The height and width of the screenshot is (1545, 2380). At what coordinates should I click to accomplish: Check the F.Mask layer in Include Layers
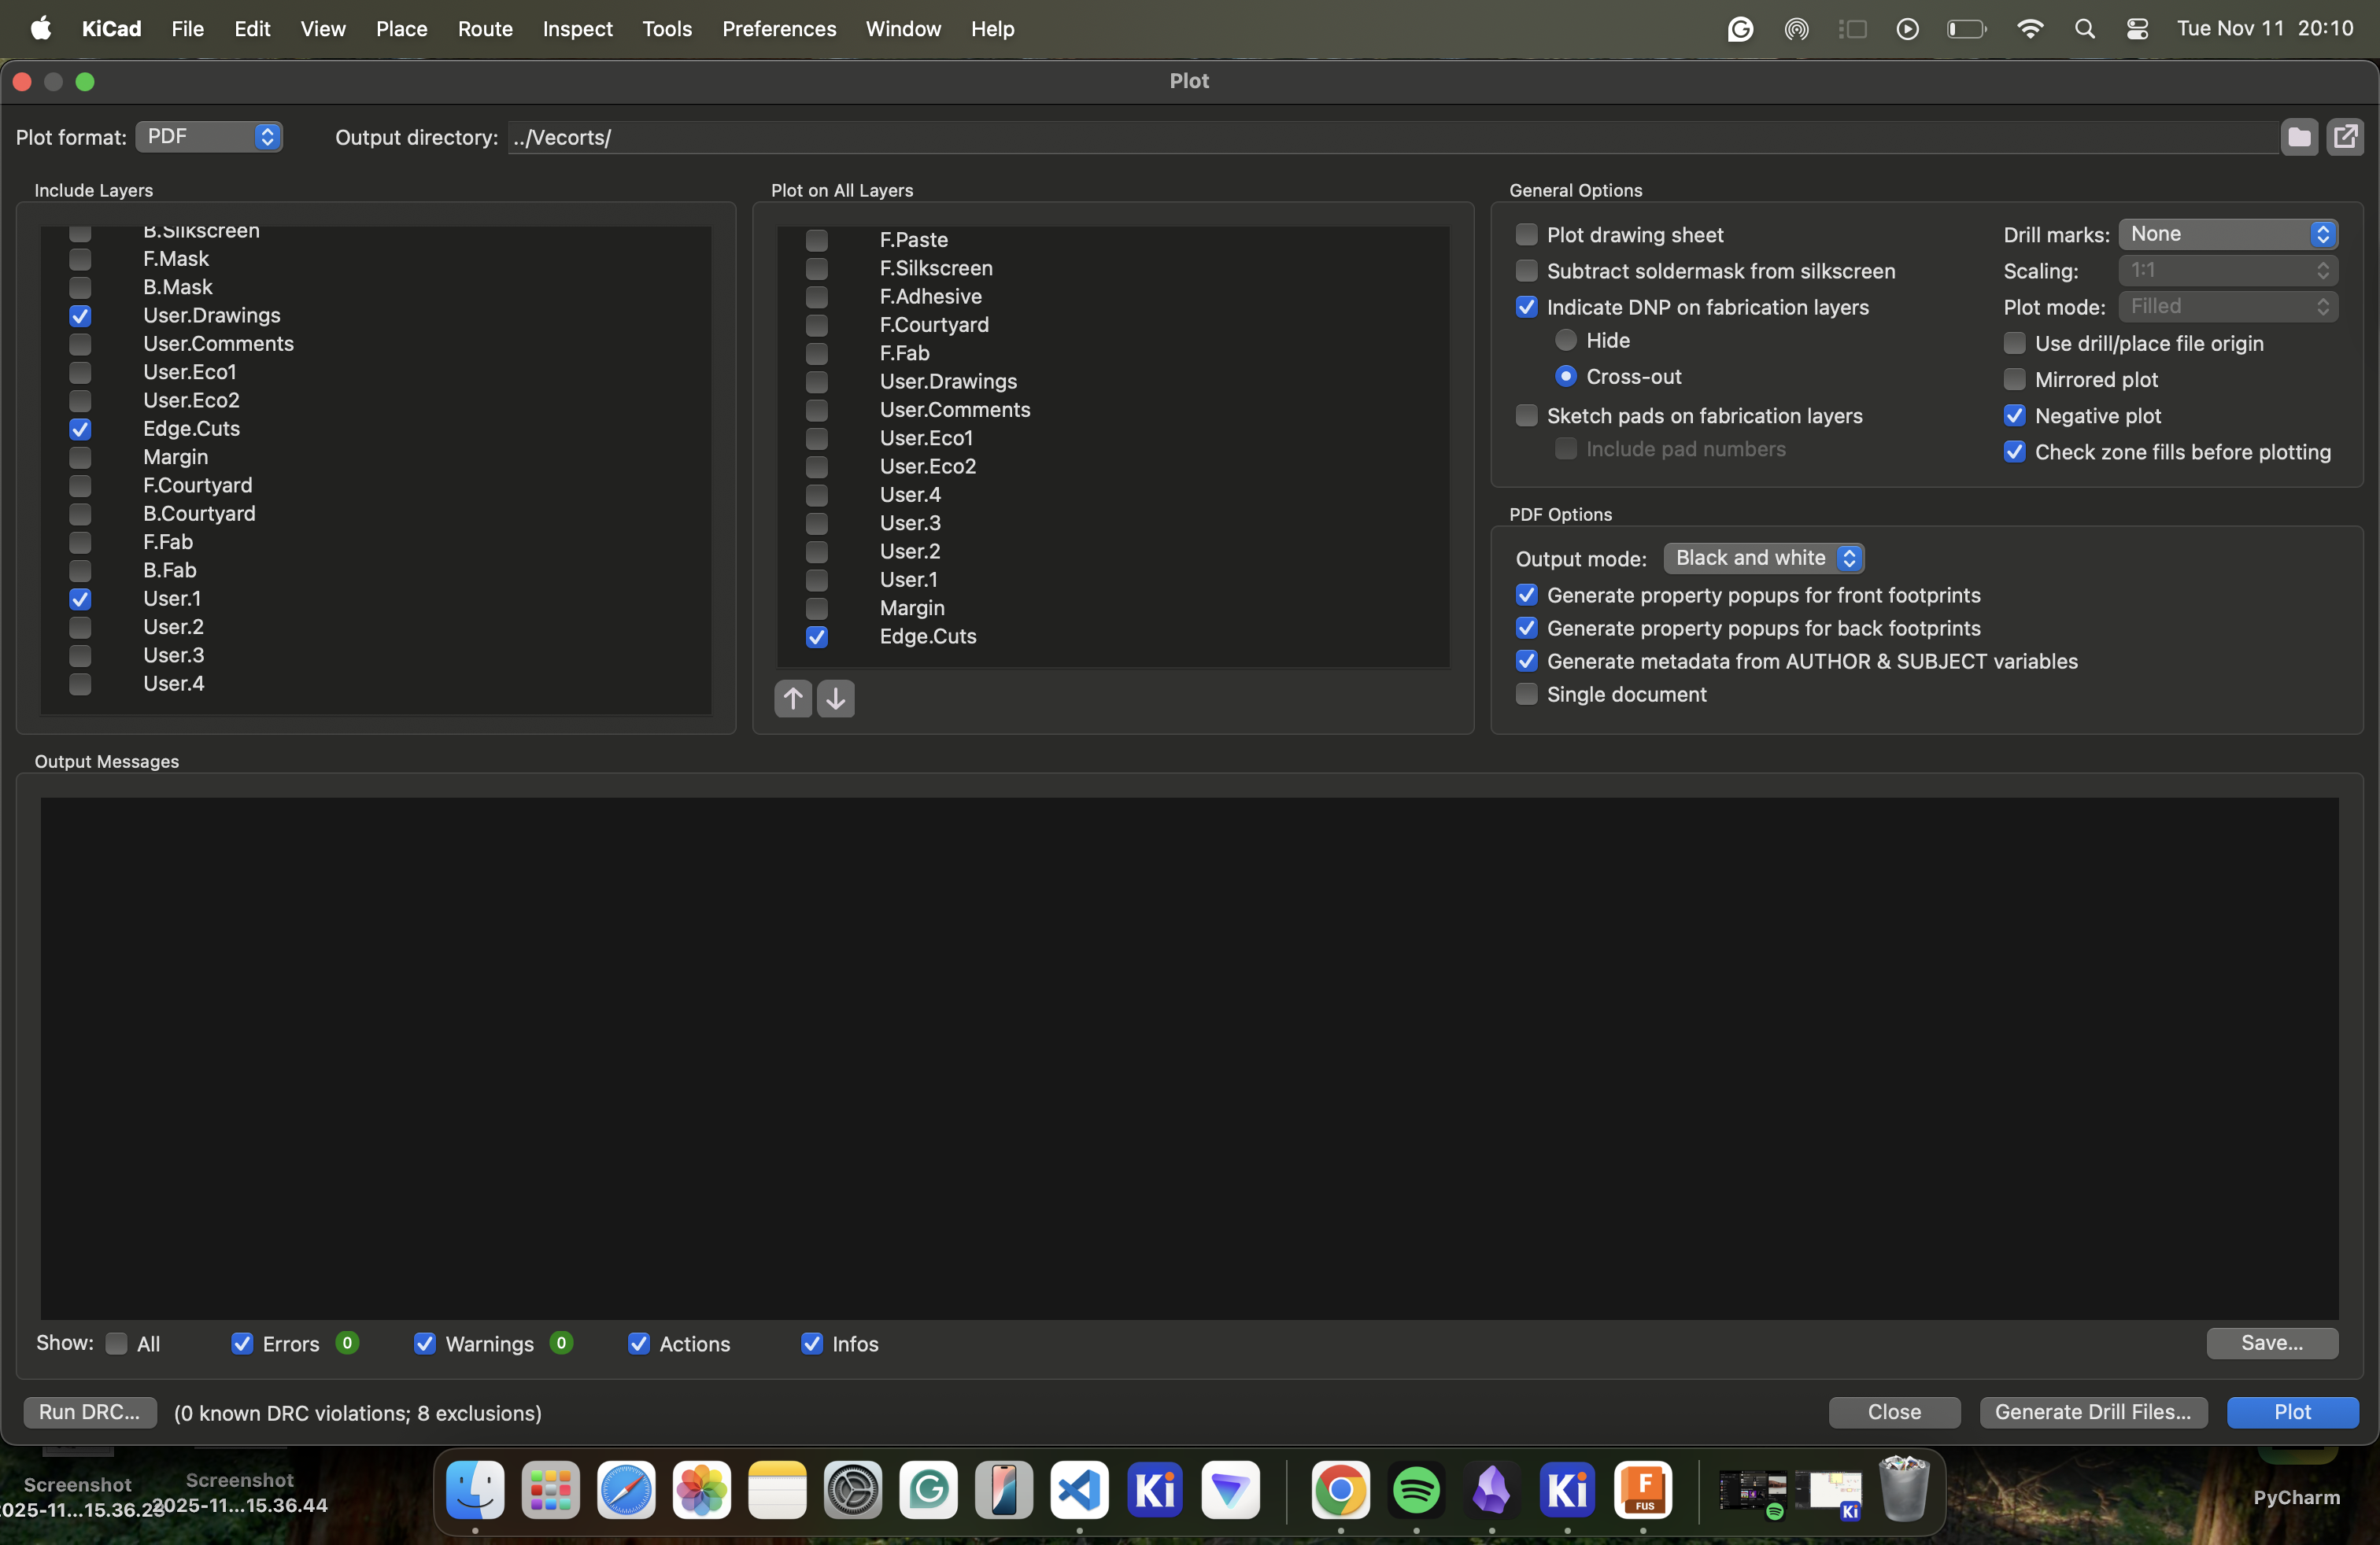80,259
